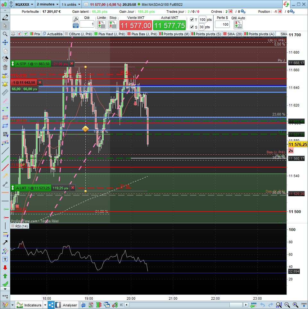
Task: Expand the Indicateurs dropdown arrow
Action: (x=45, y=305)
